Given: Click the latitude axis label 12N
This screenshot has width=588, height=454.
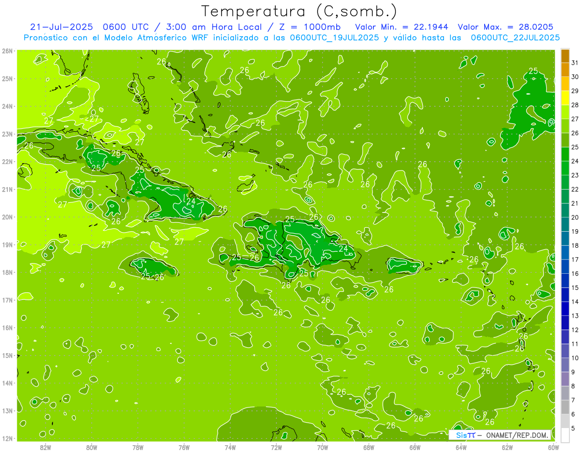Looking at the screenshot, I should (x=7, y=438).
